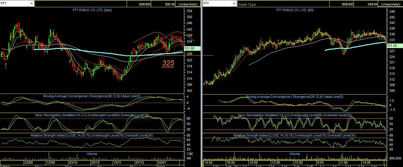Screen dimensions: 403x167
Task: Click the 11:00 time on 60-minute axis
Action: pos(343,162)
